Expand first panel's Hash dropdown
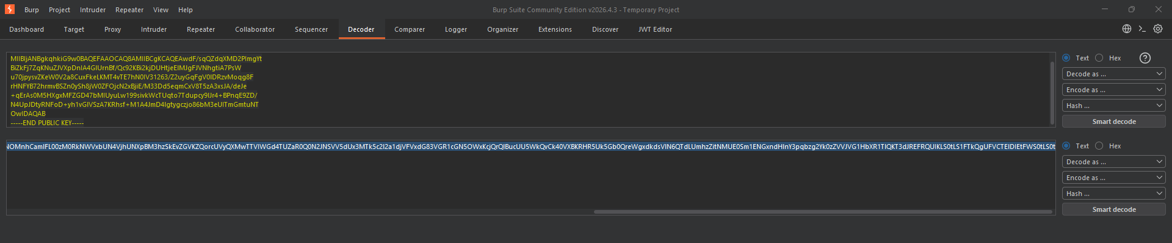Image resolution: width=1172 pixels, height=243 pixels. 1114,106
